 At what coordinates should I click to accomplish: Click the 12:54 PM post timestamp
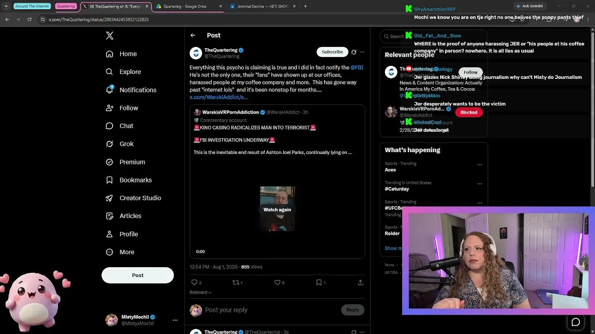coord(213,267)
